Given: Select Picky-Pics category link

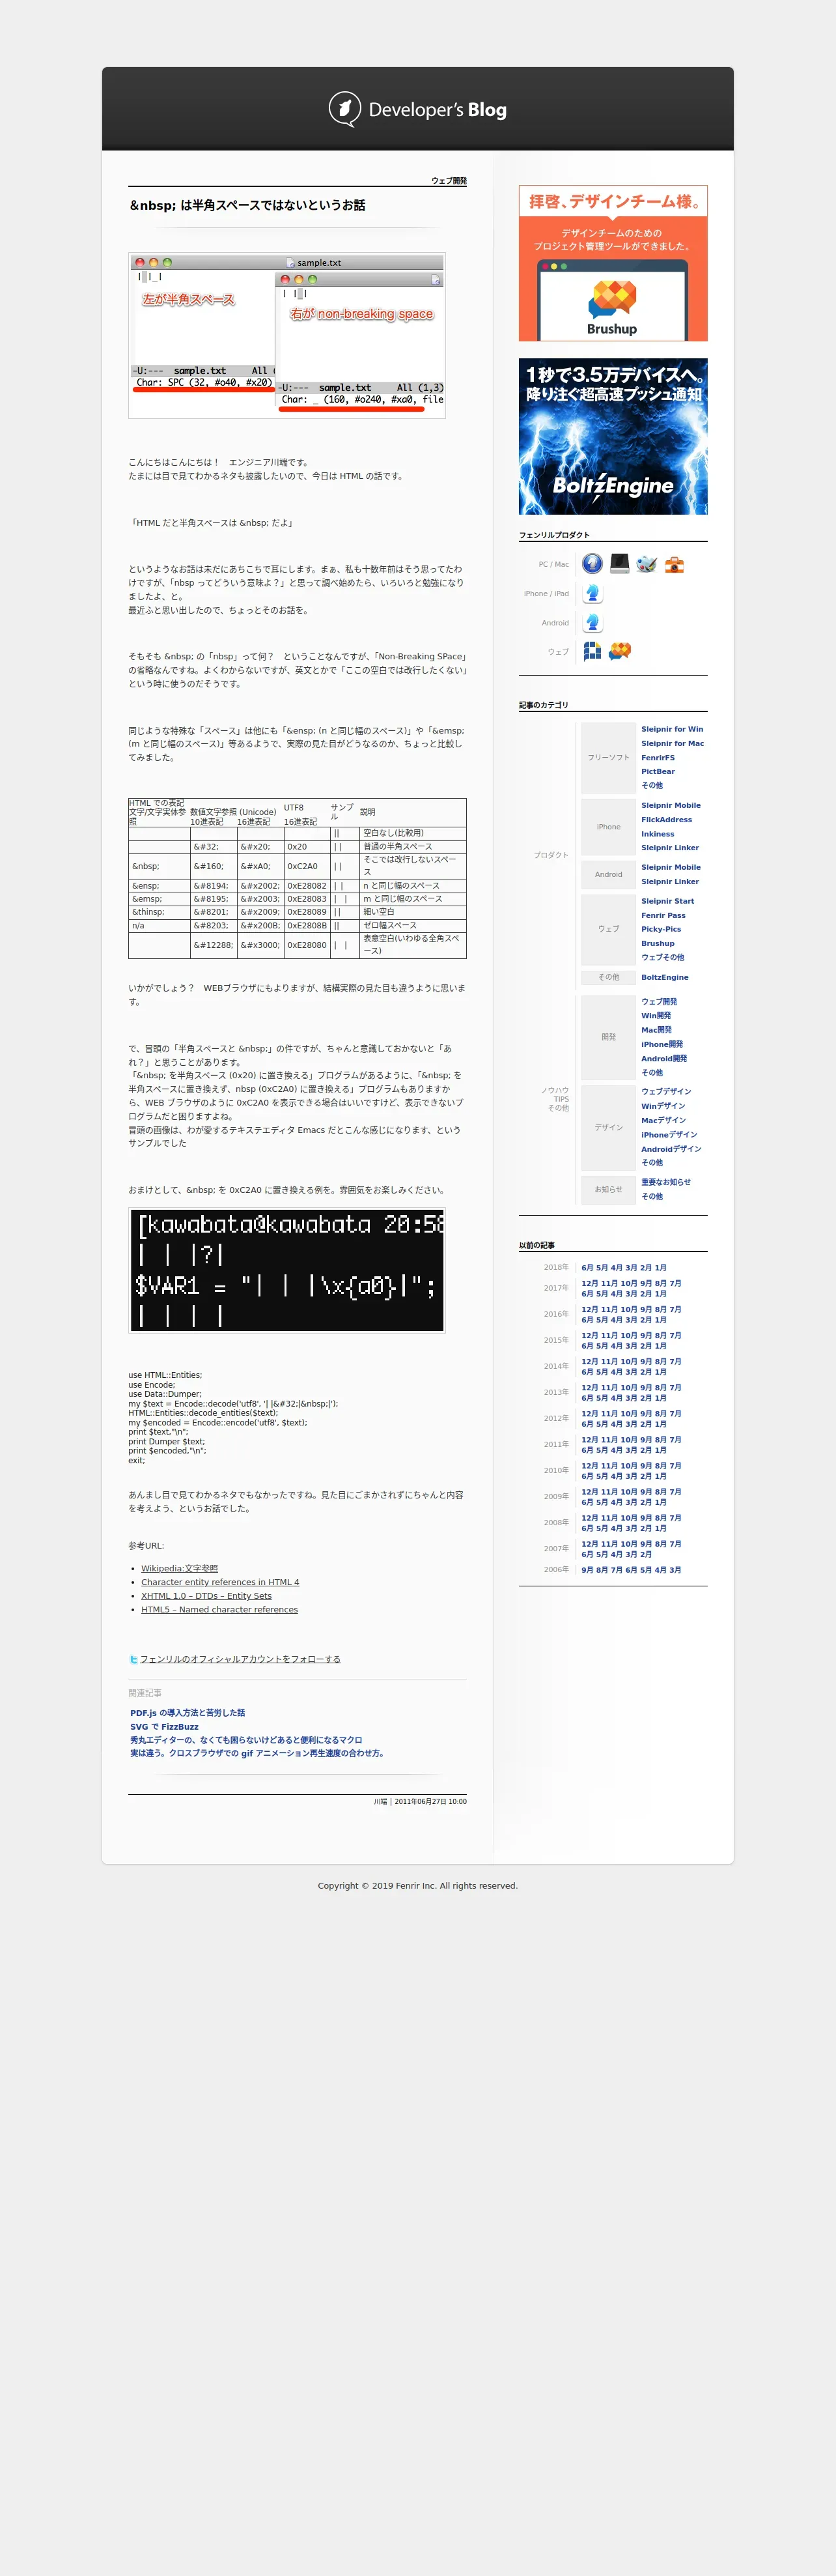Looking at the screenshot, I should 660,929.
